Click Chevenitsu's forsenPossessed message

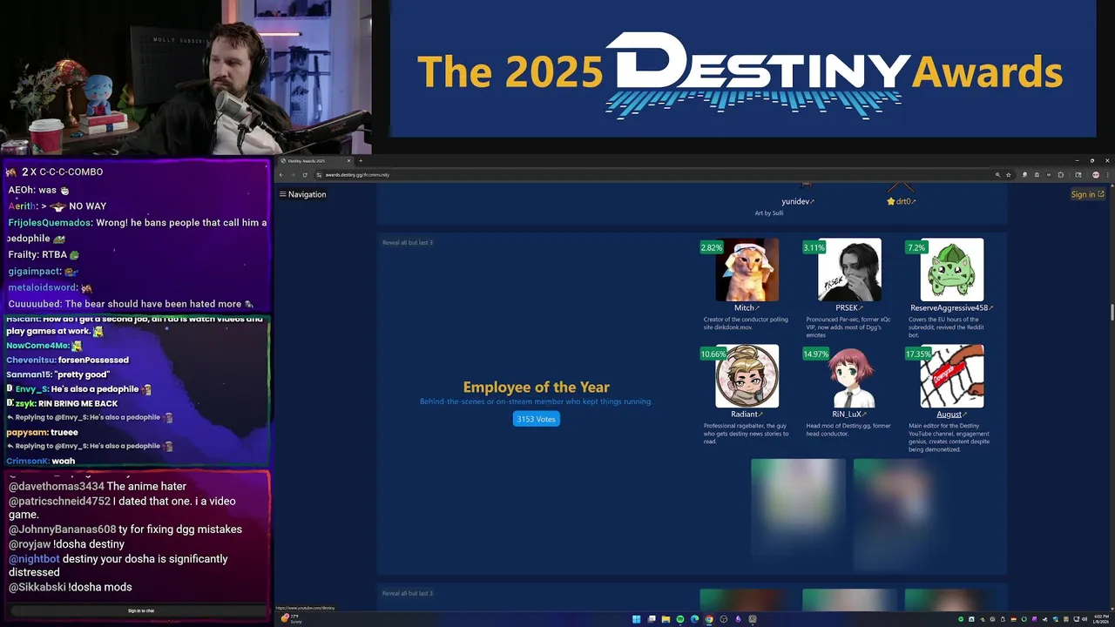click(x=68, y=360)
